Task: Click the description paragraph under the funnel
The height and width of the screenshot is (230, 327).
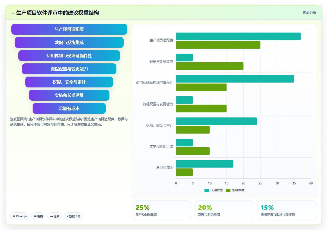Action: pyautogui.click(x=69, y=122)
